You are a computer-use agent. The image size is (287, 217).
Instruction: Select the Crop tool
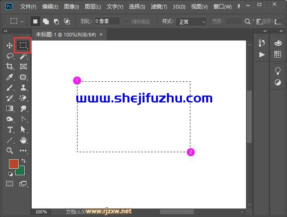[9, 66]
